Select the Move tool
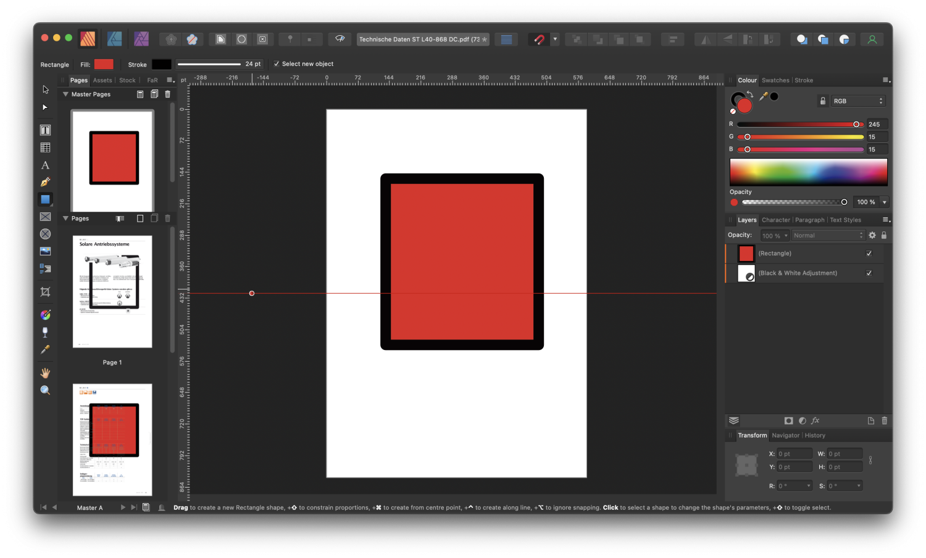 (45, 90)
